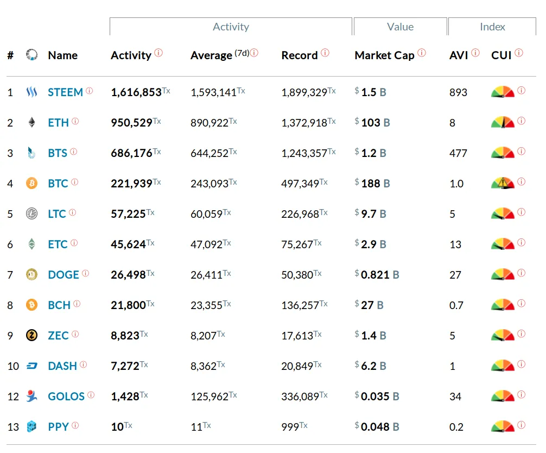Image resolution: width=546 pixels, height=453 pixels.
Task: Click info icon beside BTC name
Action: pos(75,182)
